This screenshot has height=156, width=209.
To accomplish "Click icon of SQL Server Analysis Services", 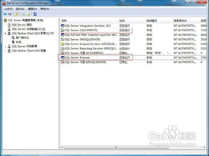I will (x=63, y=44).
